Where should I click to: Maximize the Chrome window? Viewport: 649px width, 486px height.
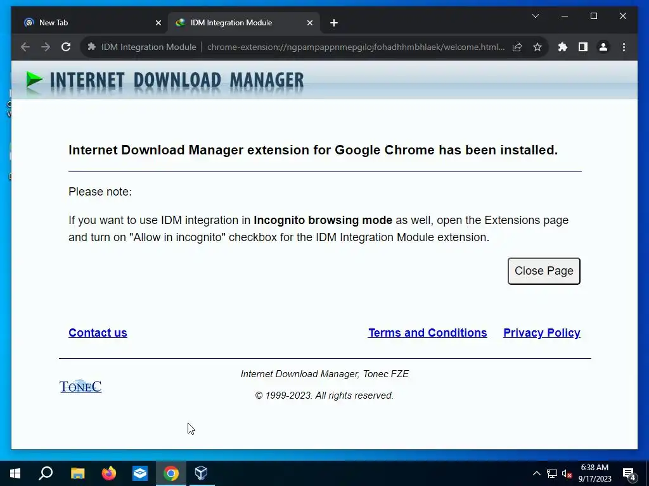coord(593,16)
